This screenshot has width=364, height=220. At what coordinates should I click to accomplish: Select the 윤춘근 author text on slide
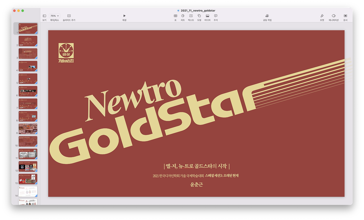[197, 184]
